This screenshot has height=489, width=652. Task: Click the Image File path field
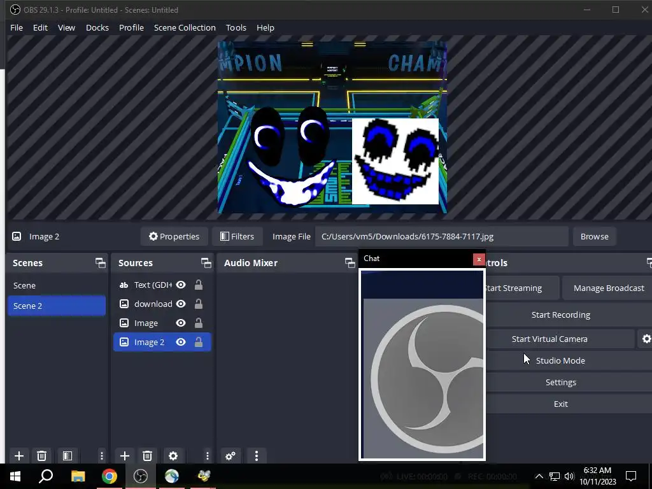point(442,237)
